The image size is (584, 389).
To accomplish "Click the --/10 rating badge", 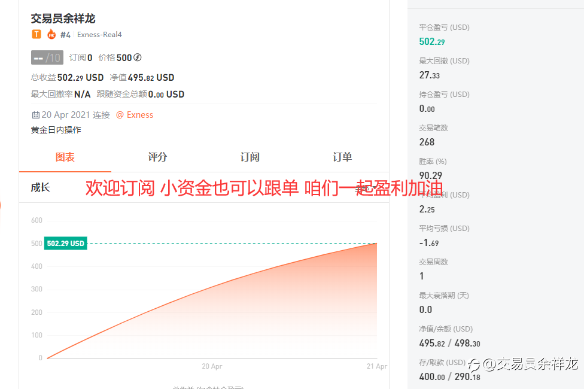I will 47,58.
